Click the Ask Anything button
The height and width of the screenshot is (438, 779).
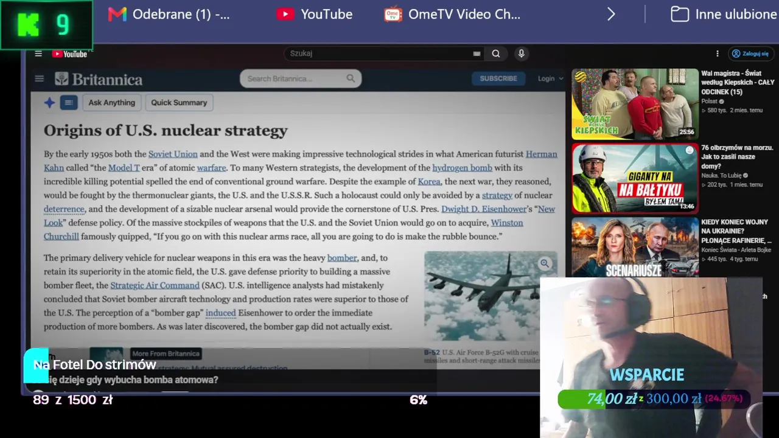pyautogui.click(x=112, y=103)
